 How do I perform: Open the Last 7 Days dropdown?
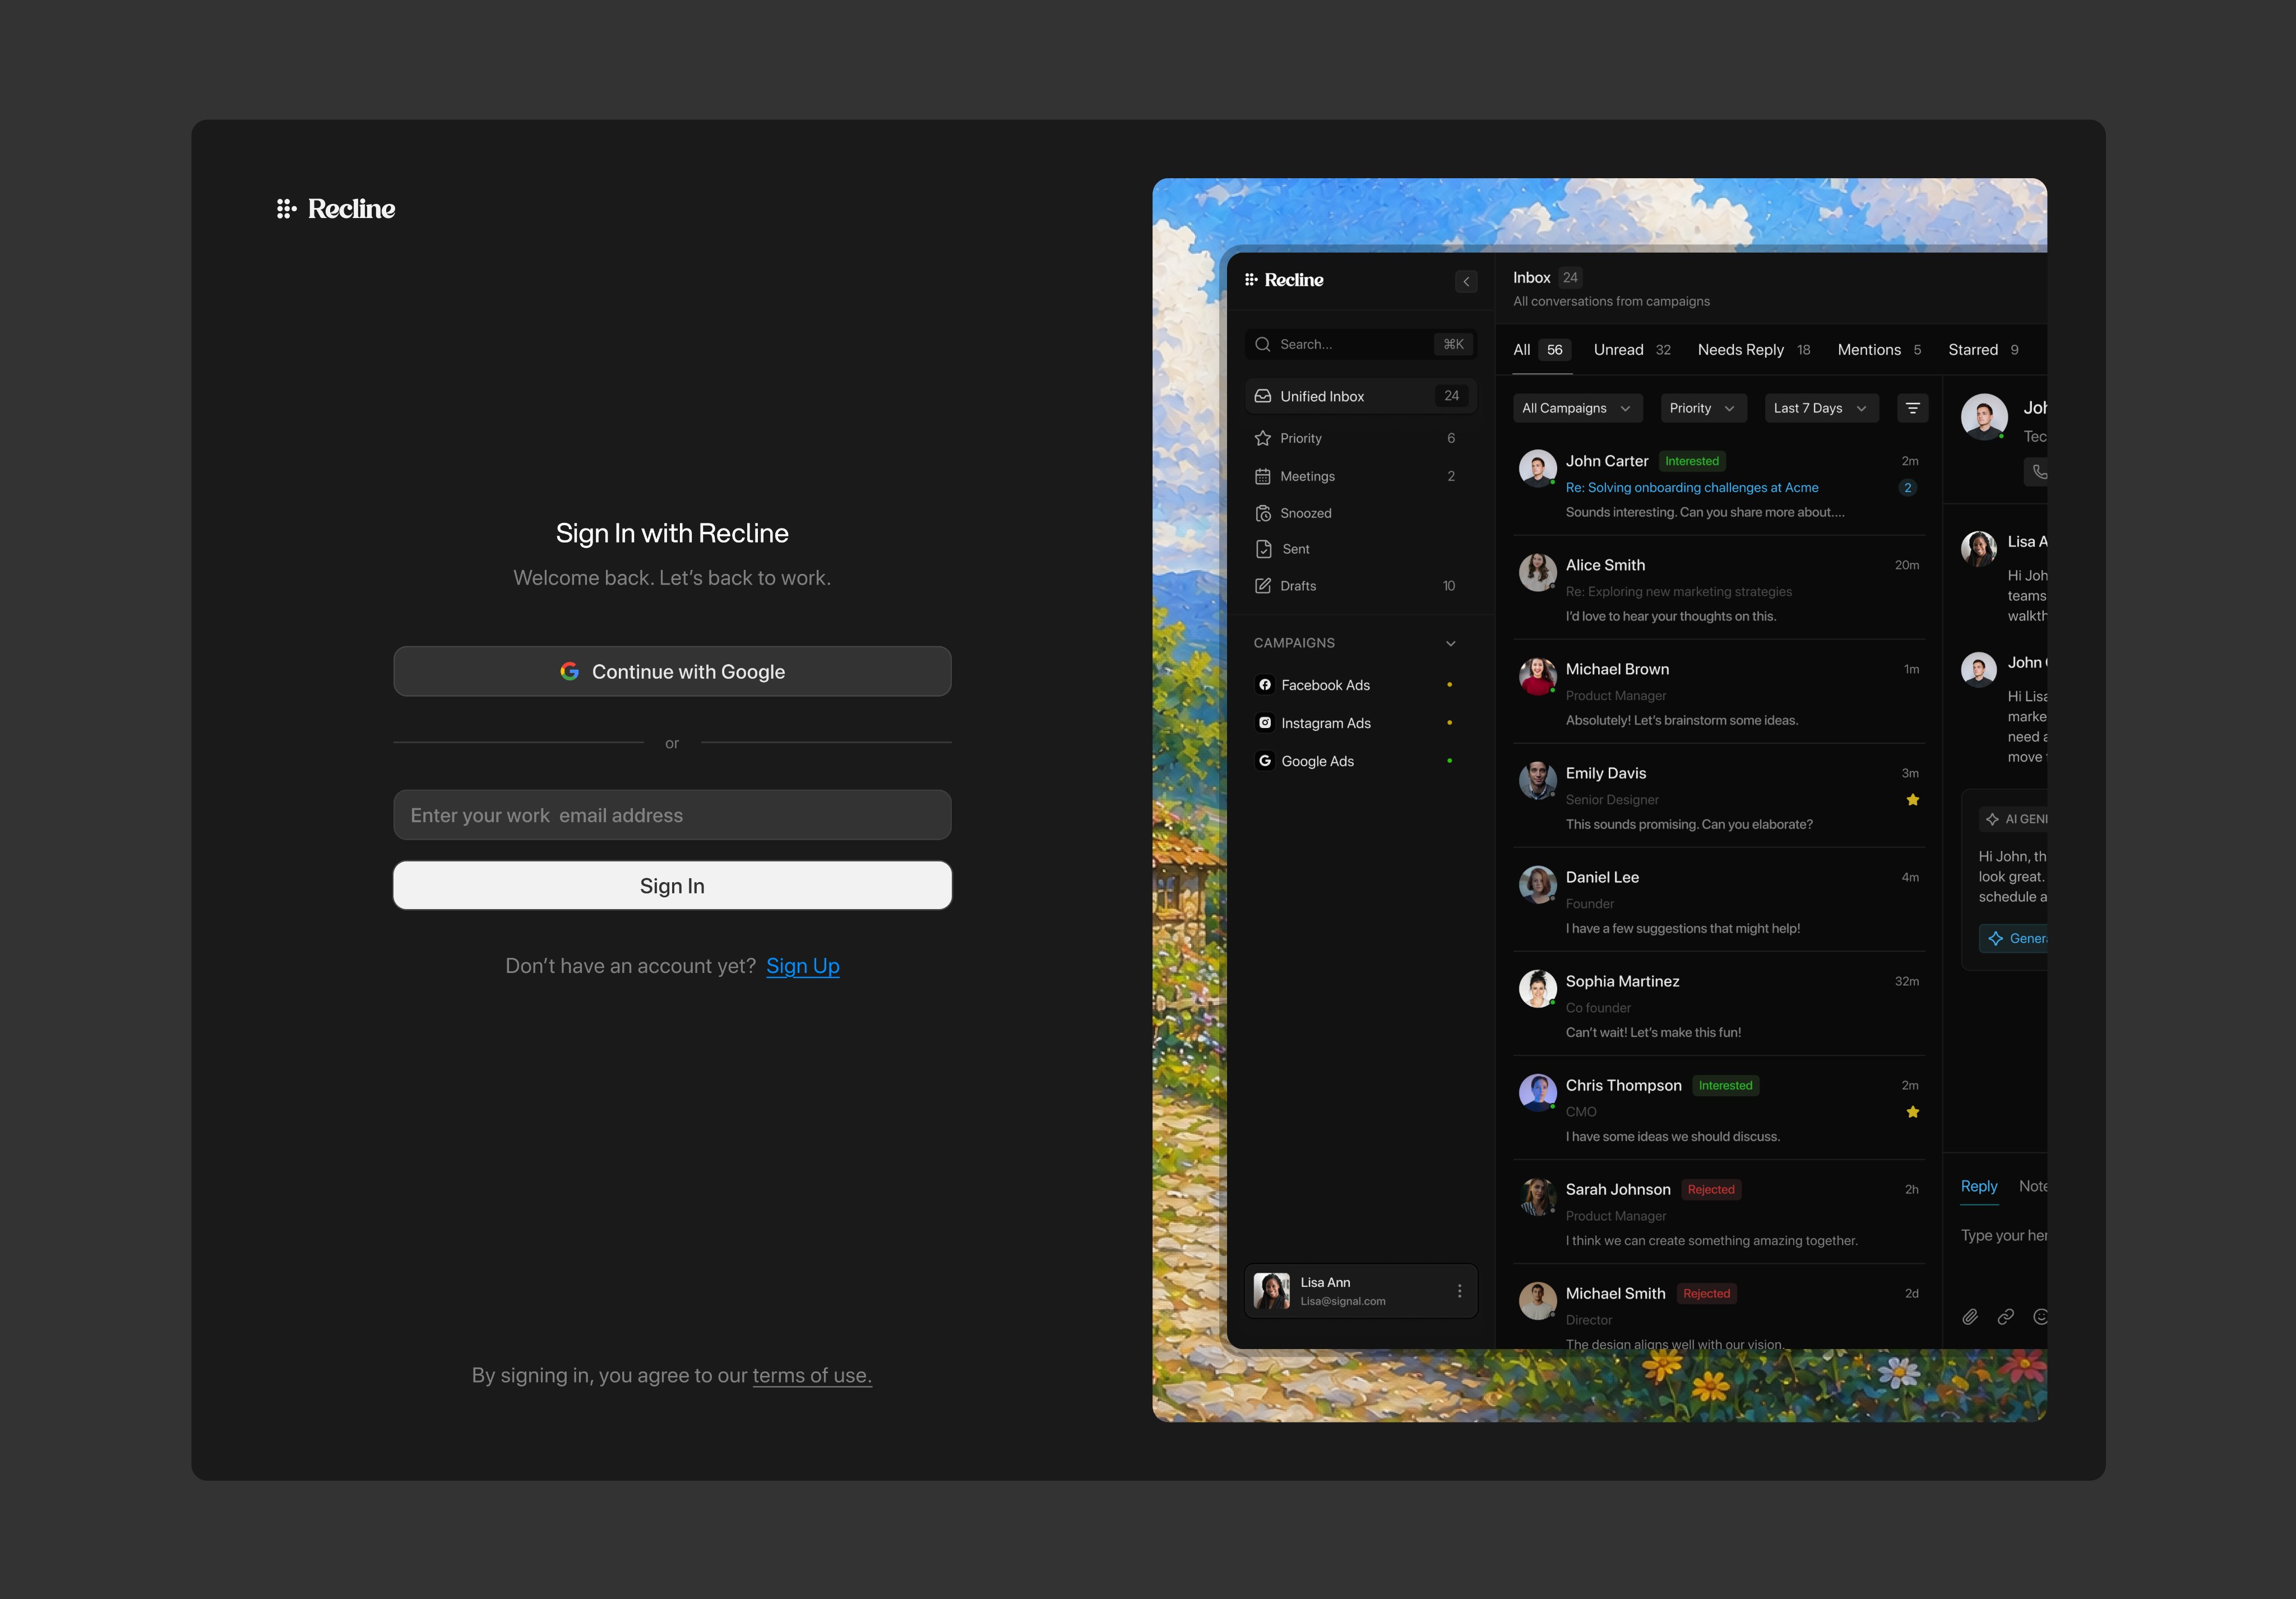1821,408
